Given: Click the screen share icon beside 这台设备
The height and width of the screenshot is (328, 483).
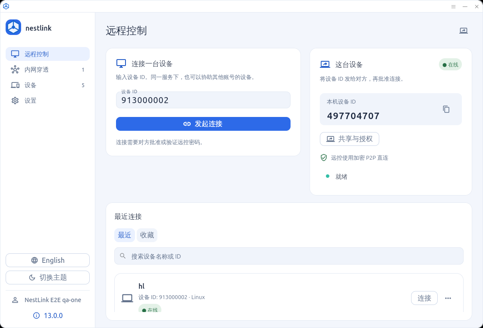Looking at the screenshot, I should tap(325, 64).
